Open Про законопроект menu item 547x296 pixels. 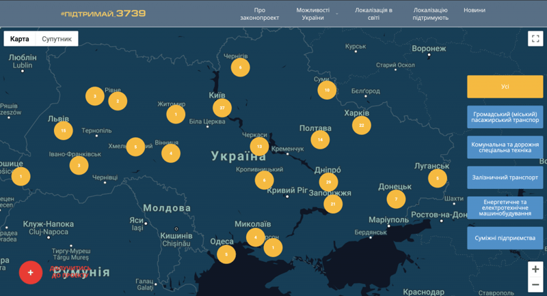(x=259, y=14)
